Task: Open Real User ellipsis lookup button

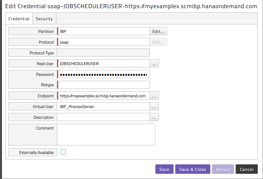Action: click(x=154, y=63)
